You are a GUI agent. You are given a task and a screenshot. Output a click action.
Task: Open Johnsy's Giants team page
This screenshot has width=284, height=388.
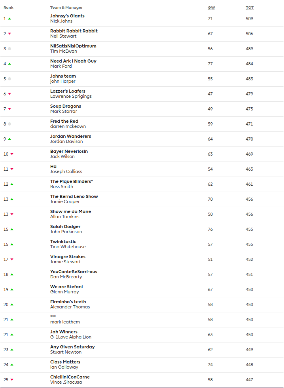(x=67, y=16)
